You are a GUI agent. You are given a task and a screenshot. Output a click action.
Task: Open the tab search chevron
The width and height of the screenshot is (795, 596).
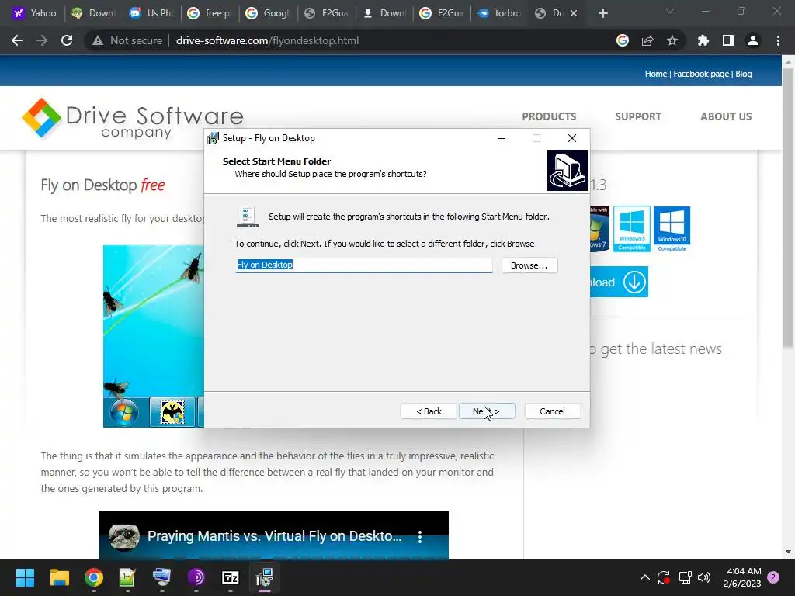(x=670, y=11)
